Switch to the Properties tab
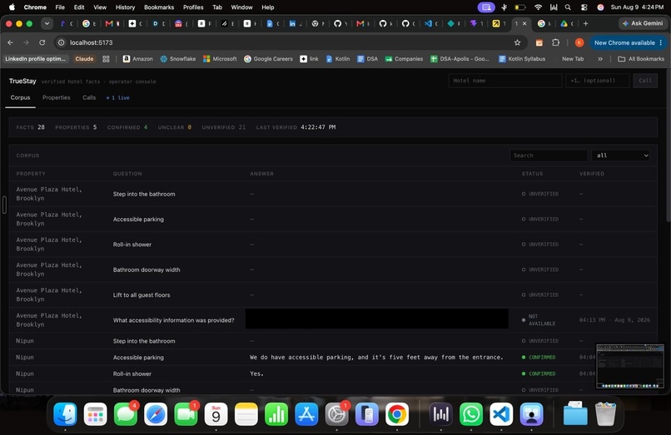Screen dimensions: 671x435 56,97
